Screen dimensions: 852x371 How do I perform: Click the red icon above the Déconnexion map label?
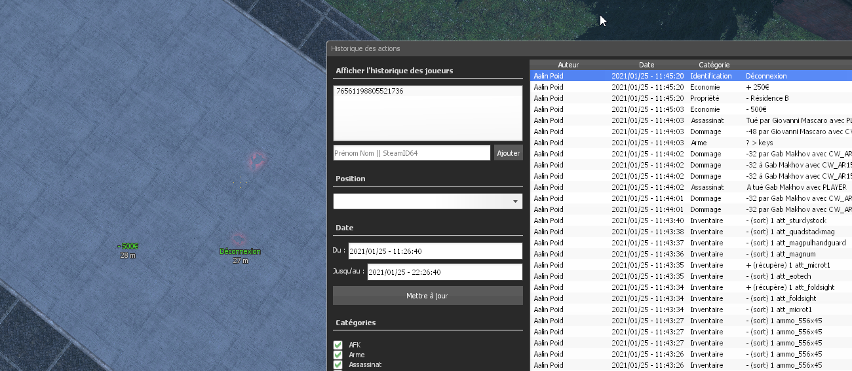point(238,239)
